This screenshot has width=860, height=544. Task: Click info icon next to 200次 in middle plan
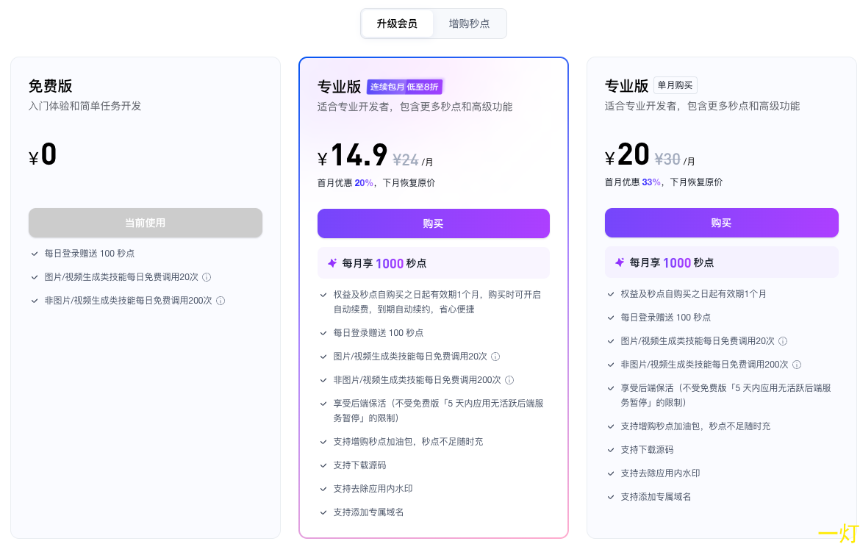[509, 380]
